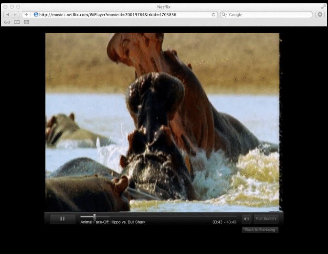The image size is (328, 254).
Task: Mute the player volume speaker icon
Action: coord(246,219)
